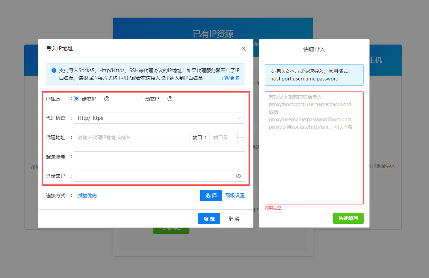Screen dimensions: 429x278
Task: Close the 导入IP地址 dialog
Action: [243, 48]
